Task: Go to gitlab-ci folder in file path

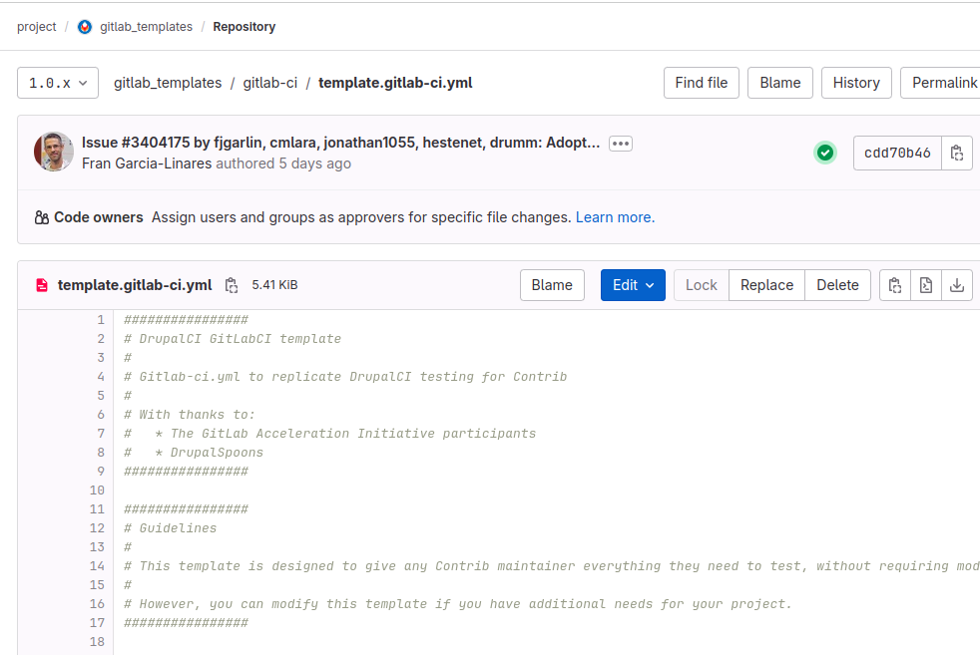Action: pos(270,83)
